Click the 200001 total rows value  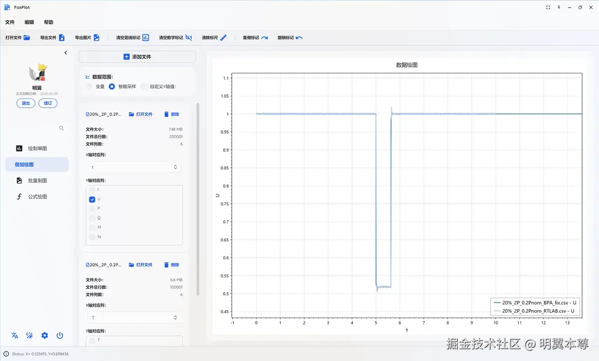[176, 137]
